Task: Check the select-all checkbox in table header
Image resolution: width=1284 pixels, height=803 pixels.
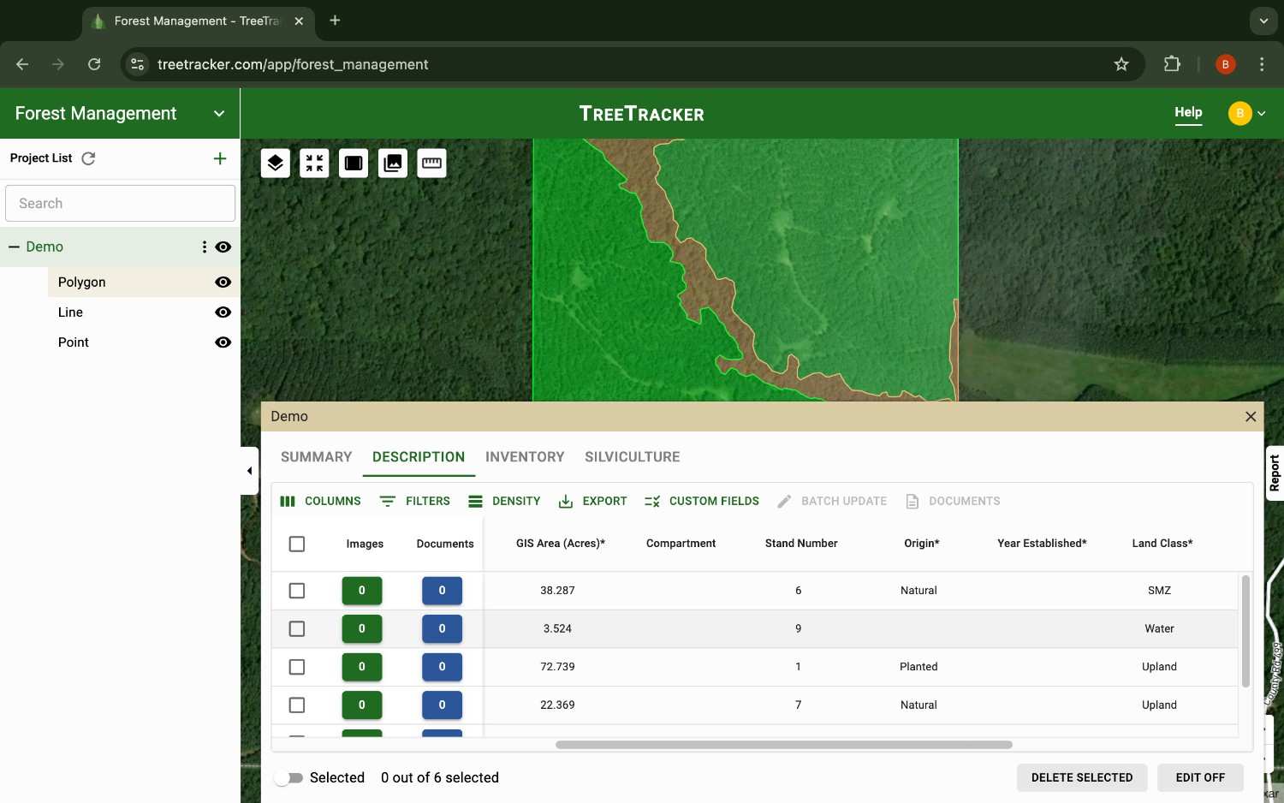Action: (x=296, y=544)
